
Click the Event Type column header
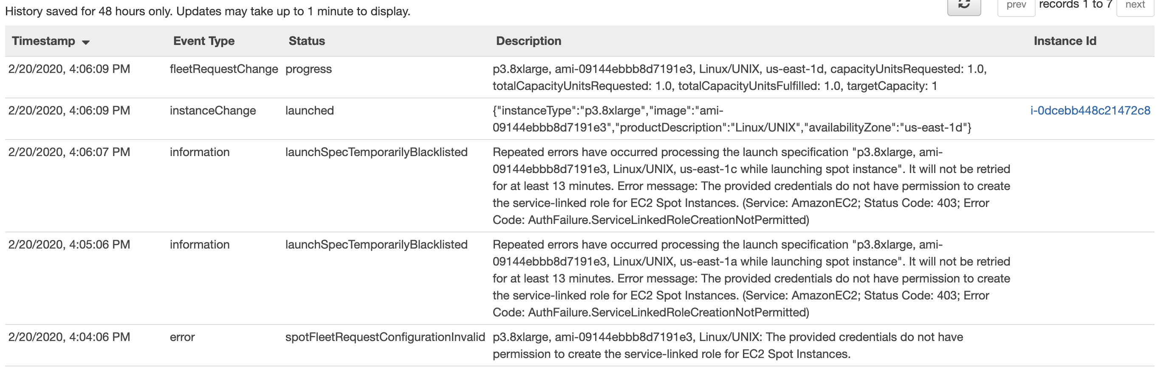pos(203,41)
